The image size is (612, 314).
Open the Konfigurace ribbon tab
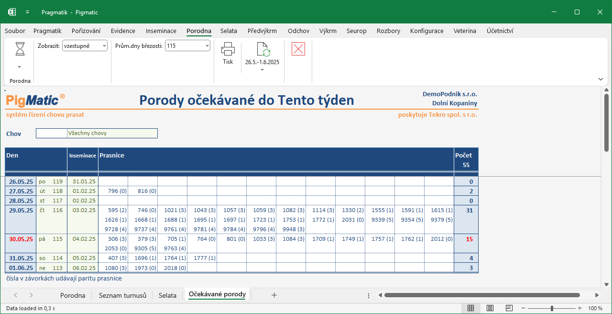427,31
